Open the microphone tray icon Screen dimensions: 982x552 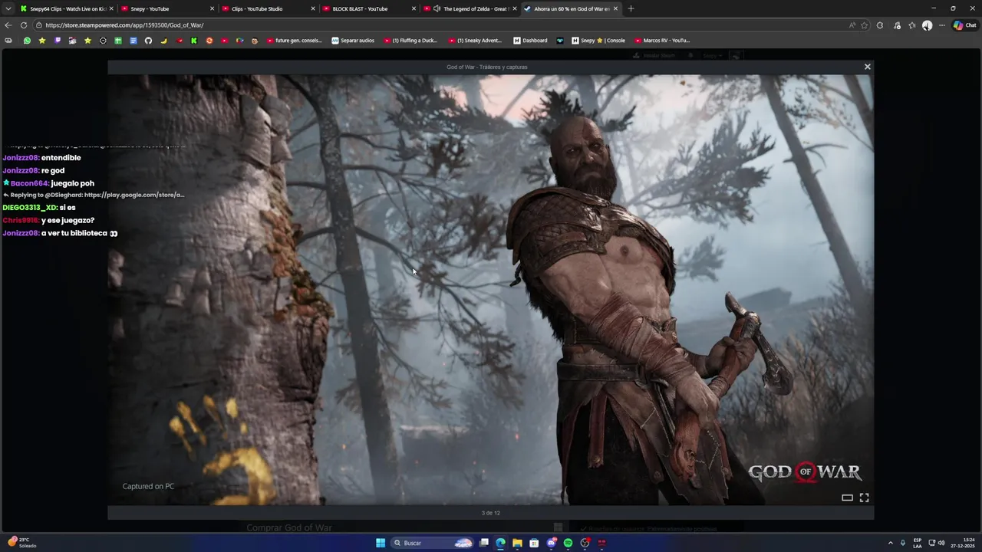903,543
